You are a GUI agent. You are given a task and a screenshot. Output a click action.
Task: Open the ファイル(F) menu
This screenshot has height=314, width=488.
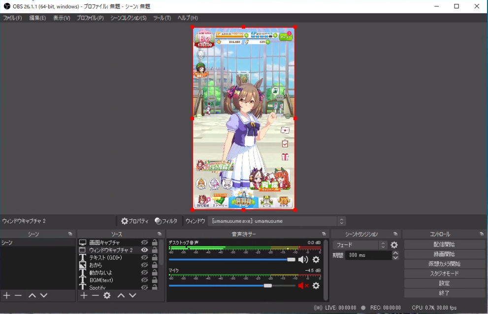click(x=12, y=18)
